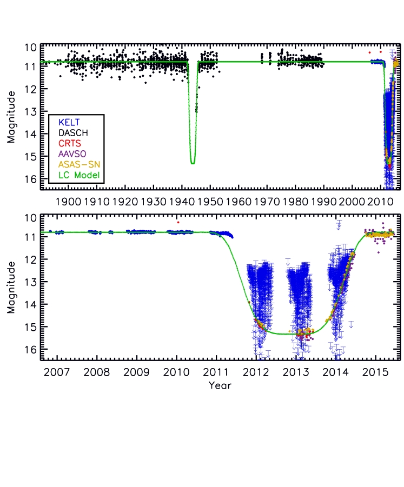Click the Year axis title
The image size is (404, 487).
pyautogui.click(x=220, y=385)
